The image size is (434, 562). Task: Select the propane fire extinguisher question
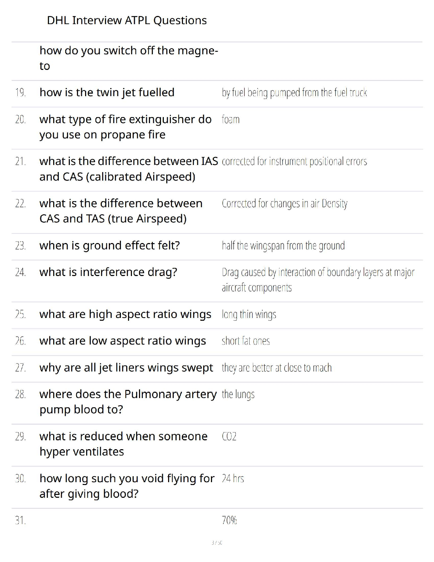tap(126, 127)
